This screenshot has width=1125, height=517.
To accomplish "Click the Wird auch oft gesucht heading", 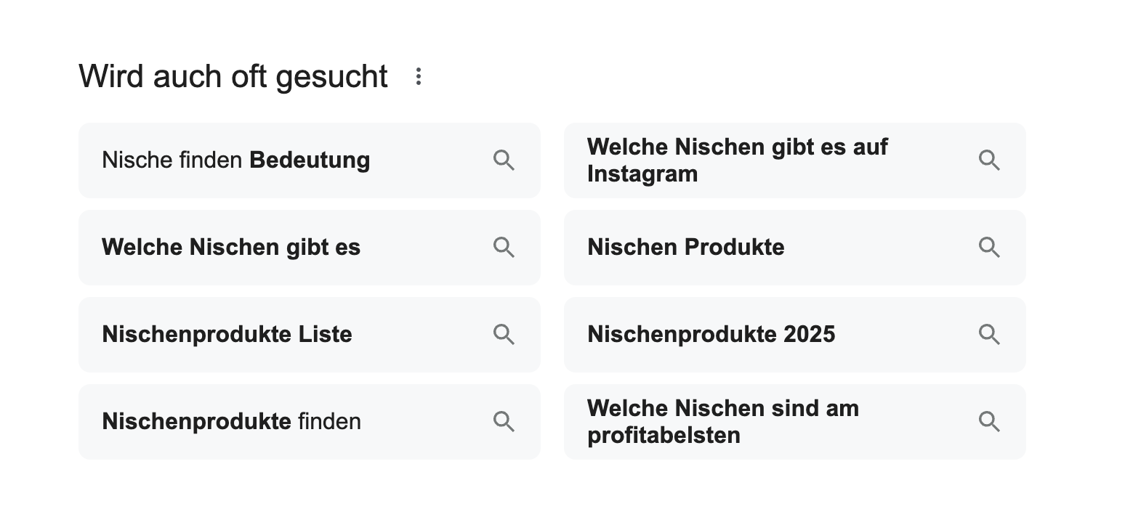I will point(233,77).
